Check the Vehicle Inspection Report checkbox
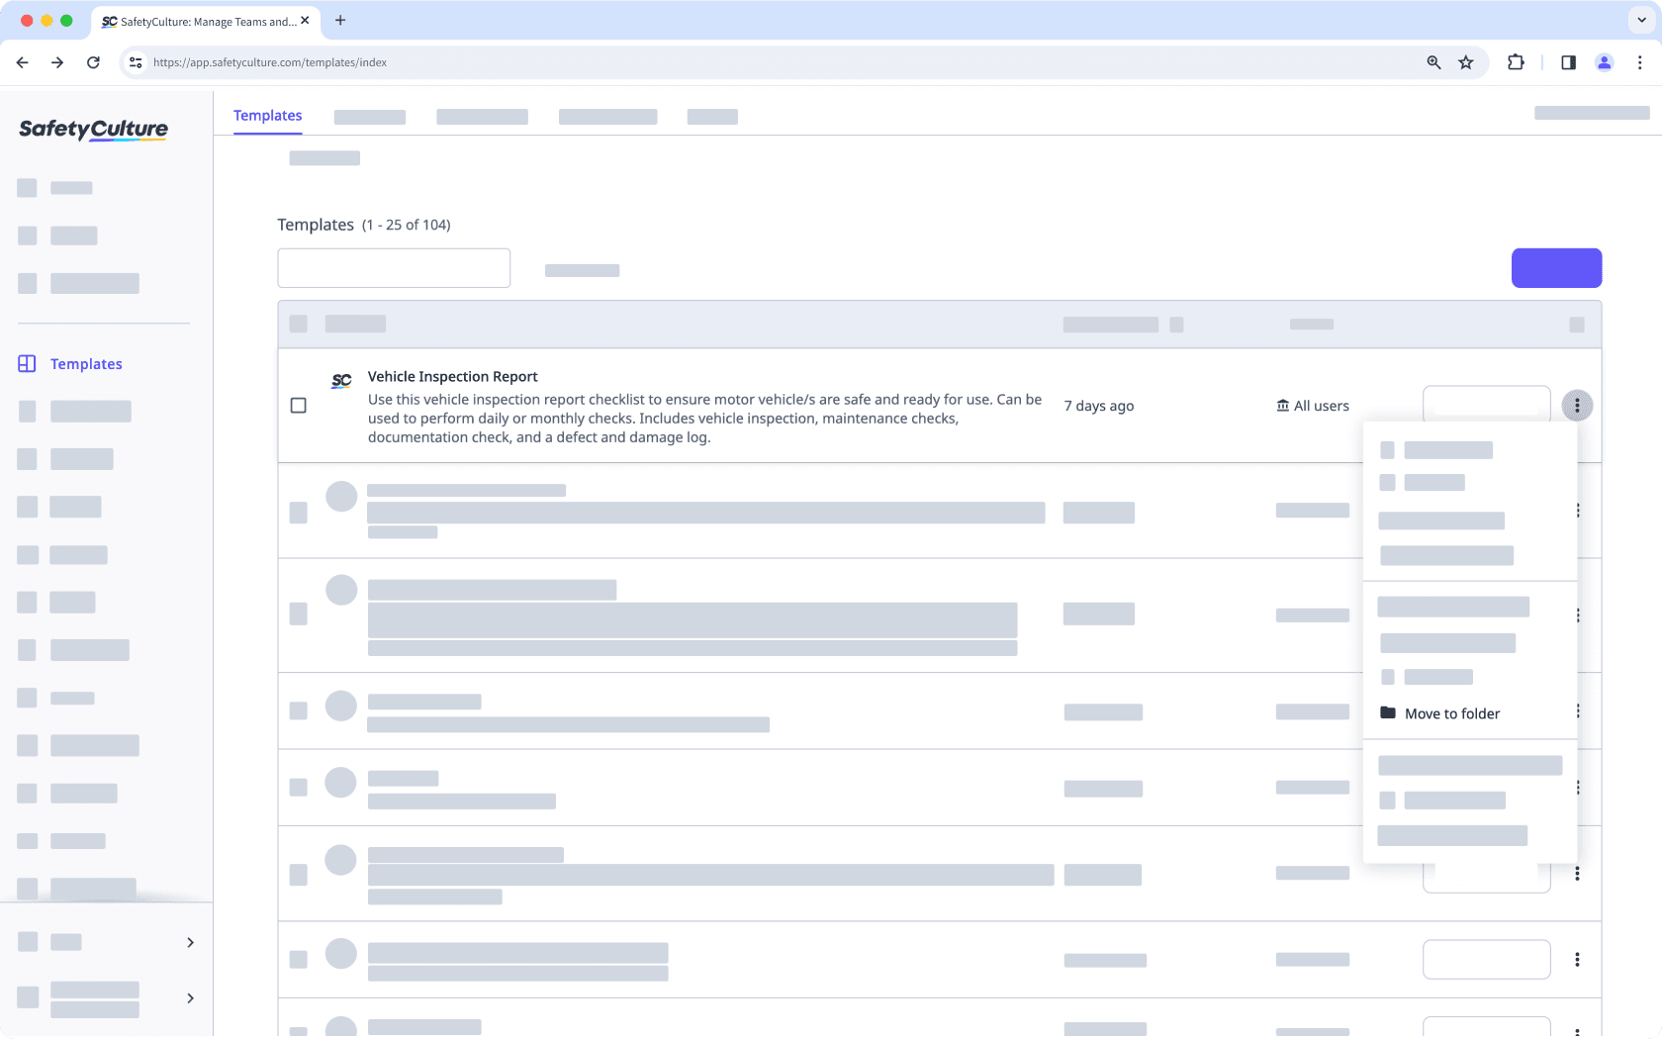Image resolution: width=1662 pixels, height=1040 pixels. tap(298, 405)
